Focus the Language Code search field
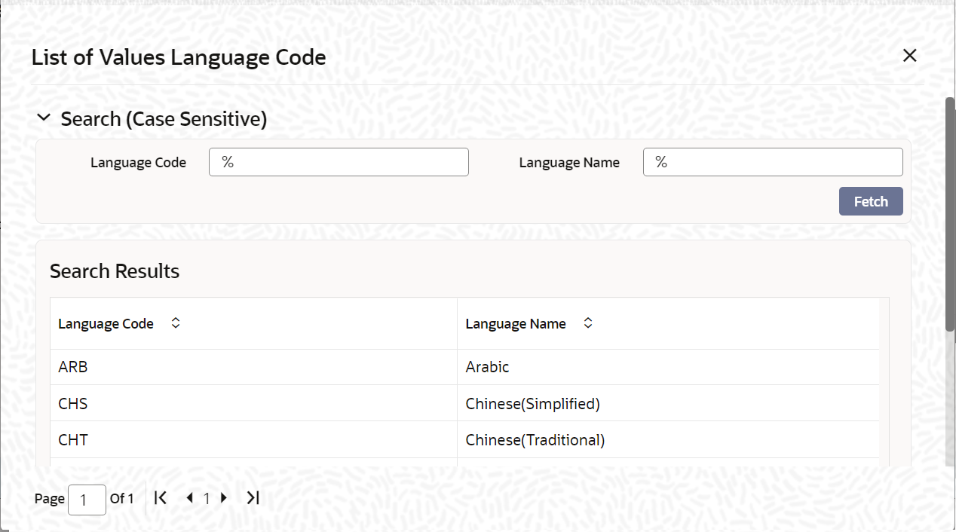 (x=338, y=161)
